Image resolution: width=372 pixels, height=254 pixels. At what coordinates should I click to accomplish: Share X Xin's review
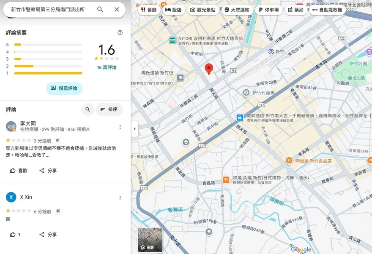pos(48,235)
